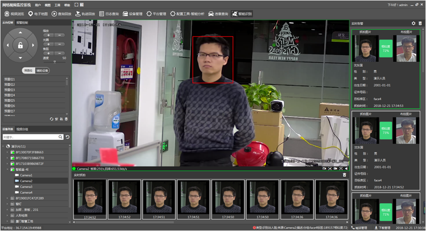Adjust the PTZ speed (速度) slider

point(55,62)
